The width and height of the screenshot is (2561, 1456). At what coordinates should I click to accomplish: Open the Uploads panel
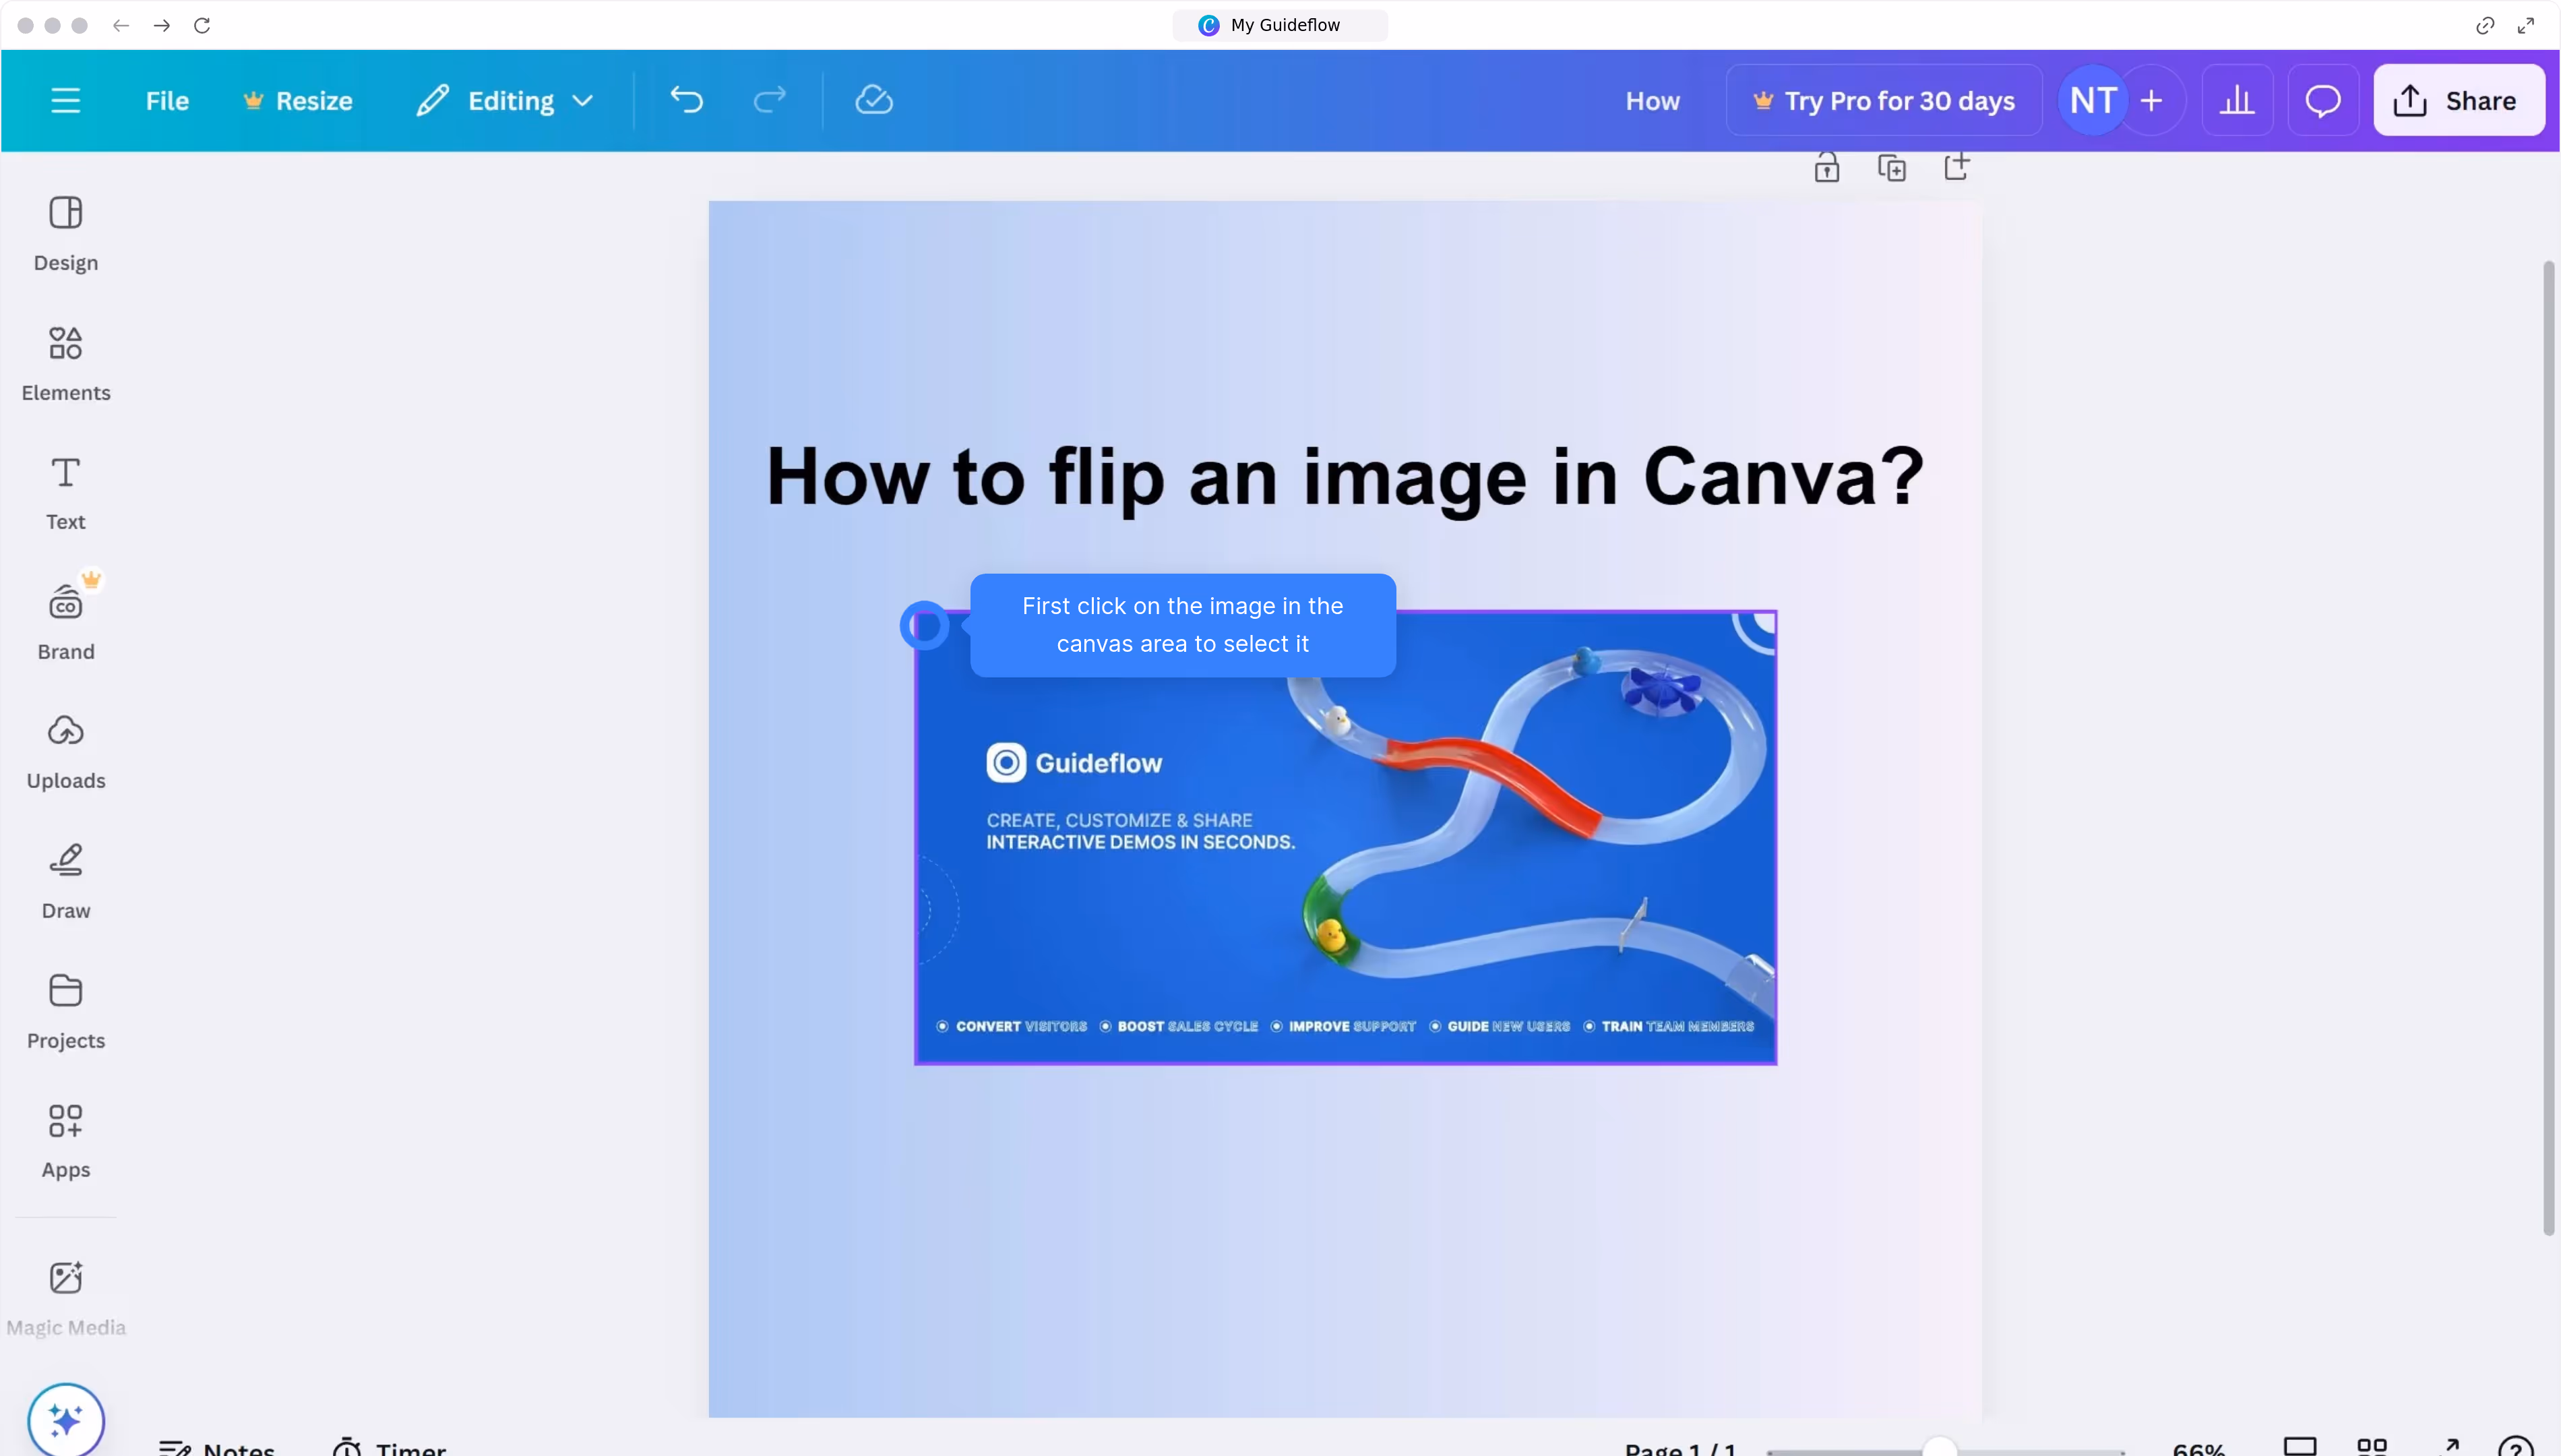click(x=66, y=751)
